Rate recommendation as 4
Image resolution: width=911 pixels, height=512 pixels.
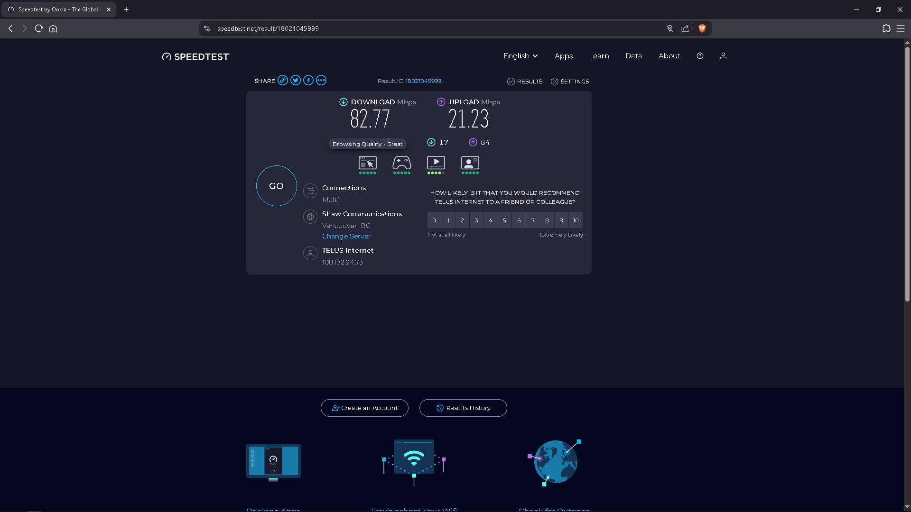click(491, 220)
